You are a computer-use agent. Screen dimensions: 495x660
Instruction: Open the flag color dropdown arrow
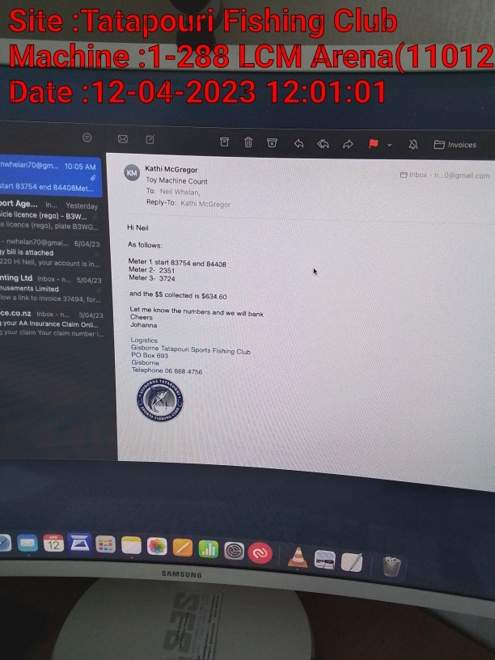click(x=389, y=145)
